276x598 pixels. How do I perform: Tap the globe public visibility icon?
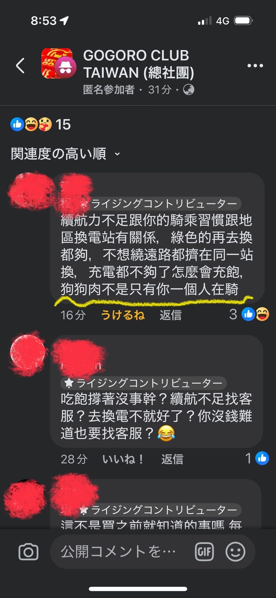click(x=189, y=90)
